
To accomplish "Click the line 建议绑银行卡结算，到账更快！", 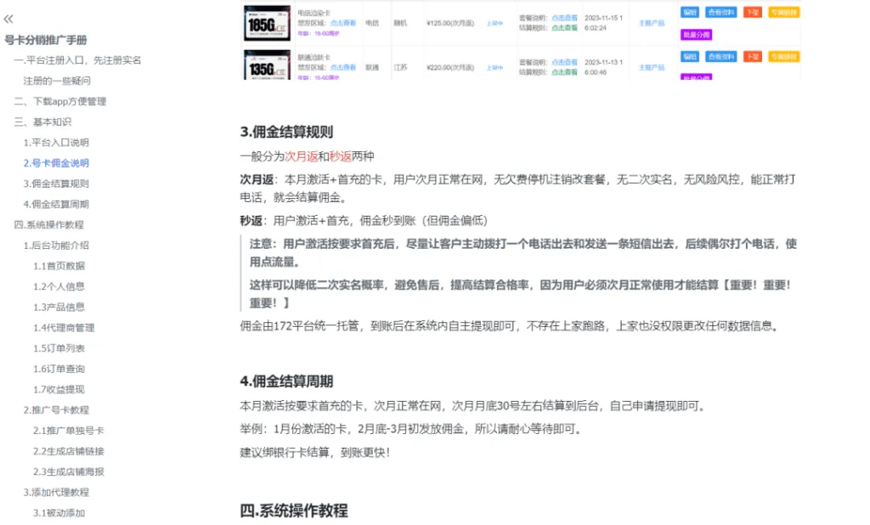I will coord(314,452).
